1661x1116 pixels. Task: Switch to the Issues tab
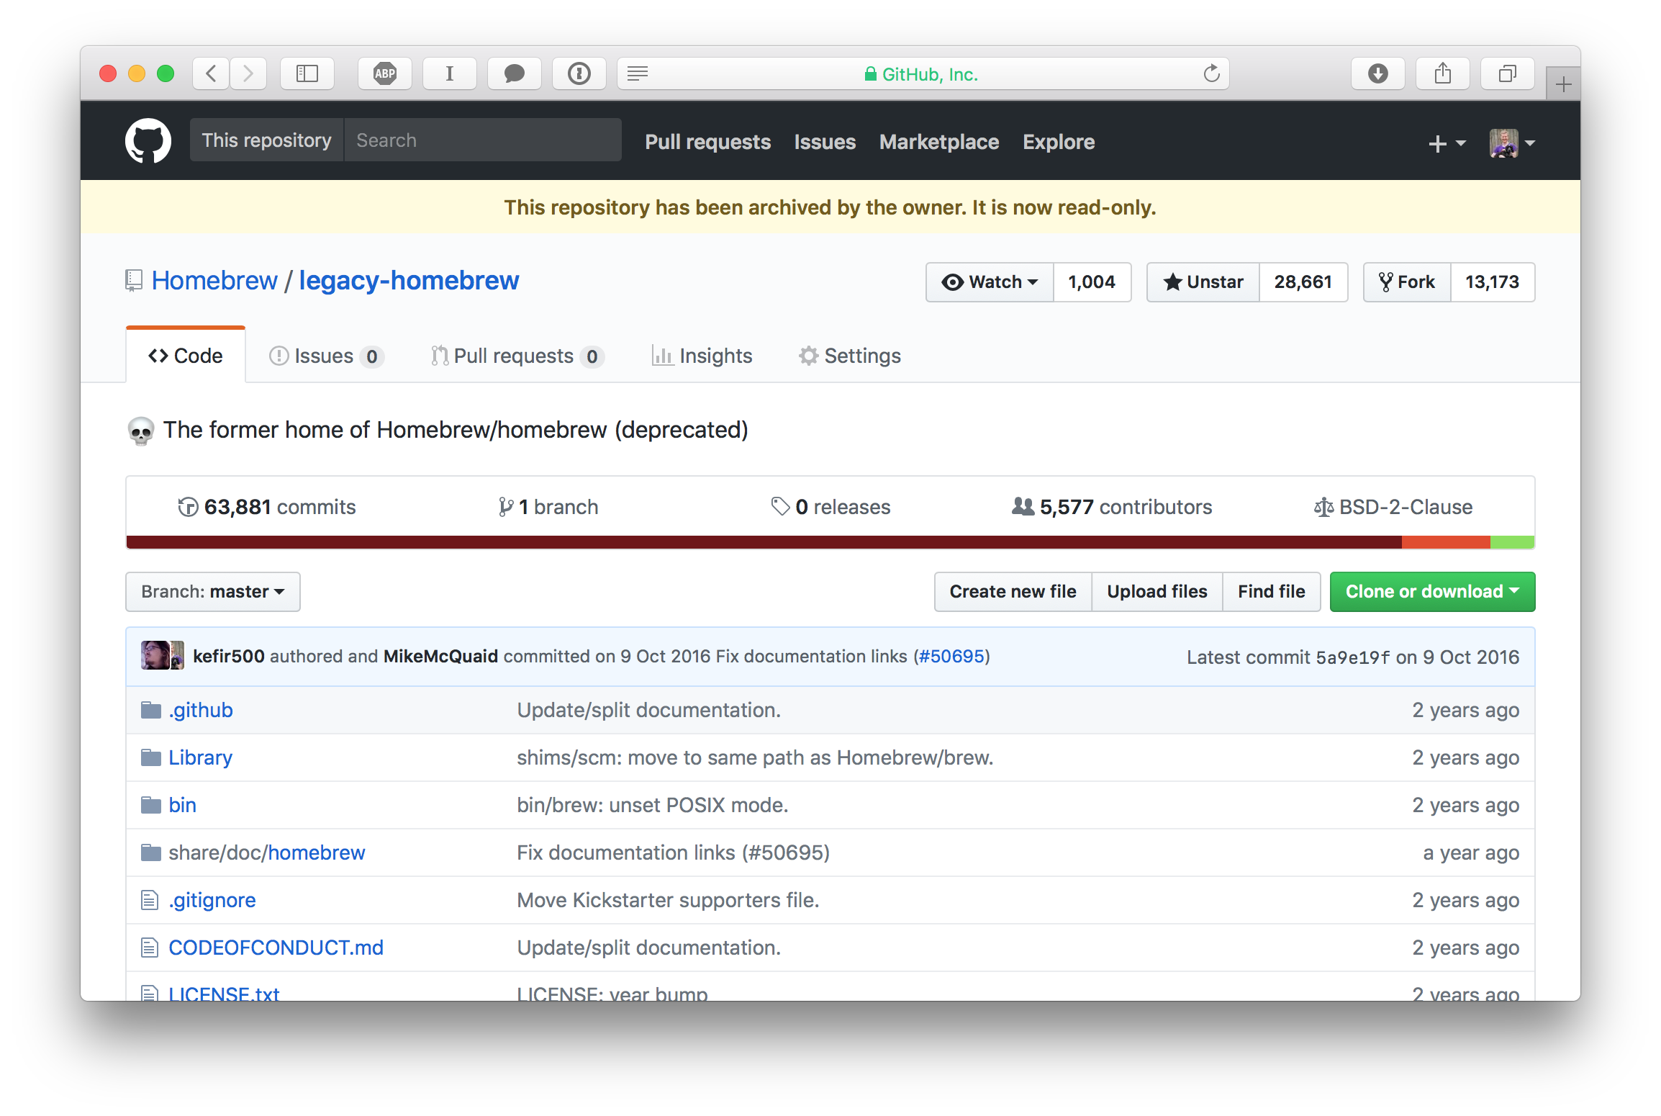pyautogui.click(x=322, y=355)
